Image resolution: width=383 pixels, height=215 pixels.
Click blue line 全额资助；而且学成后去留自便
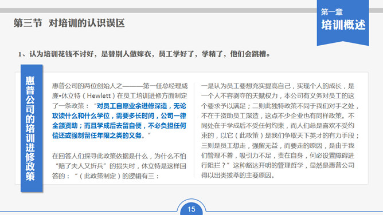click(119, 126)
